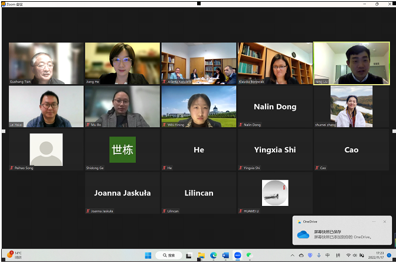Switch to Word in the taskbar
This screenshot has width=396, height=263.
(x=225, y=255)
